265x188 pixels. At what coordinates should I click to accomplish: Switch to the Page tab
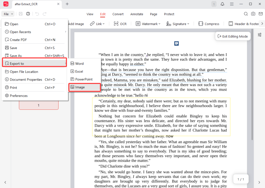[154, 14]
